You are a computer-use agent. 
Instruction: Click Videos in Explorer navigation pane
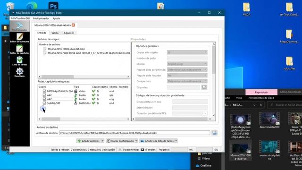point(204,159)
